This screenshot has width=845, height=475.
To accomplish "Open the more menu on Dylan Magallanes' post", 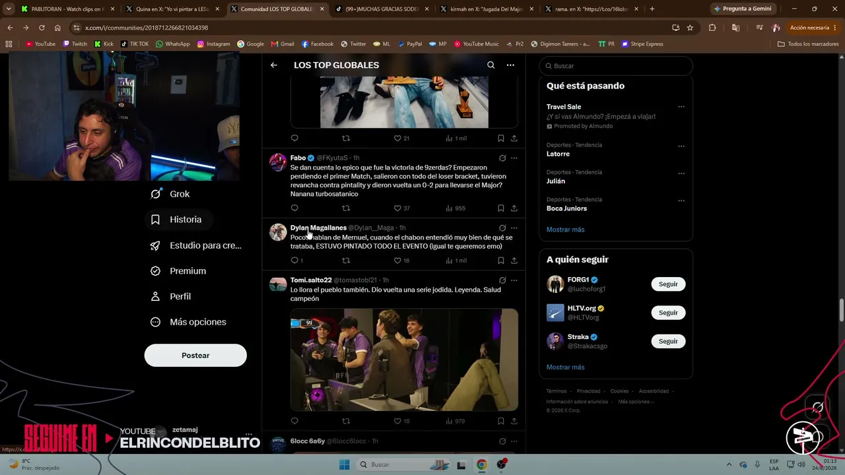I will [x=514, y=228].
